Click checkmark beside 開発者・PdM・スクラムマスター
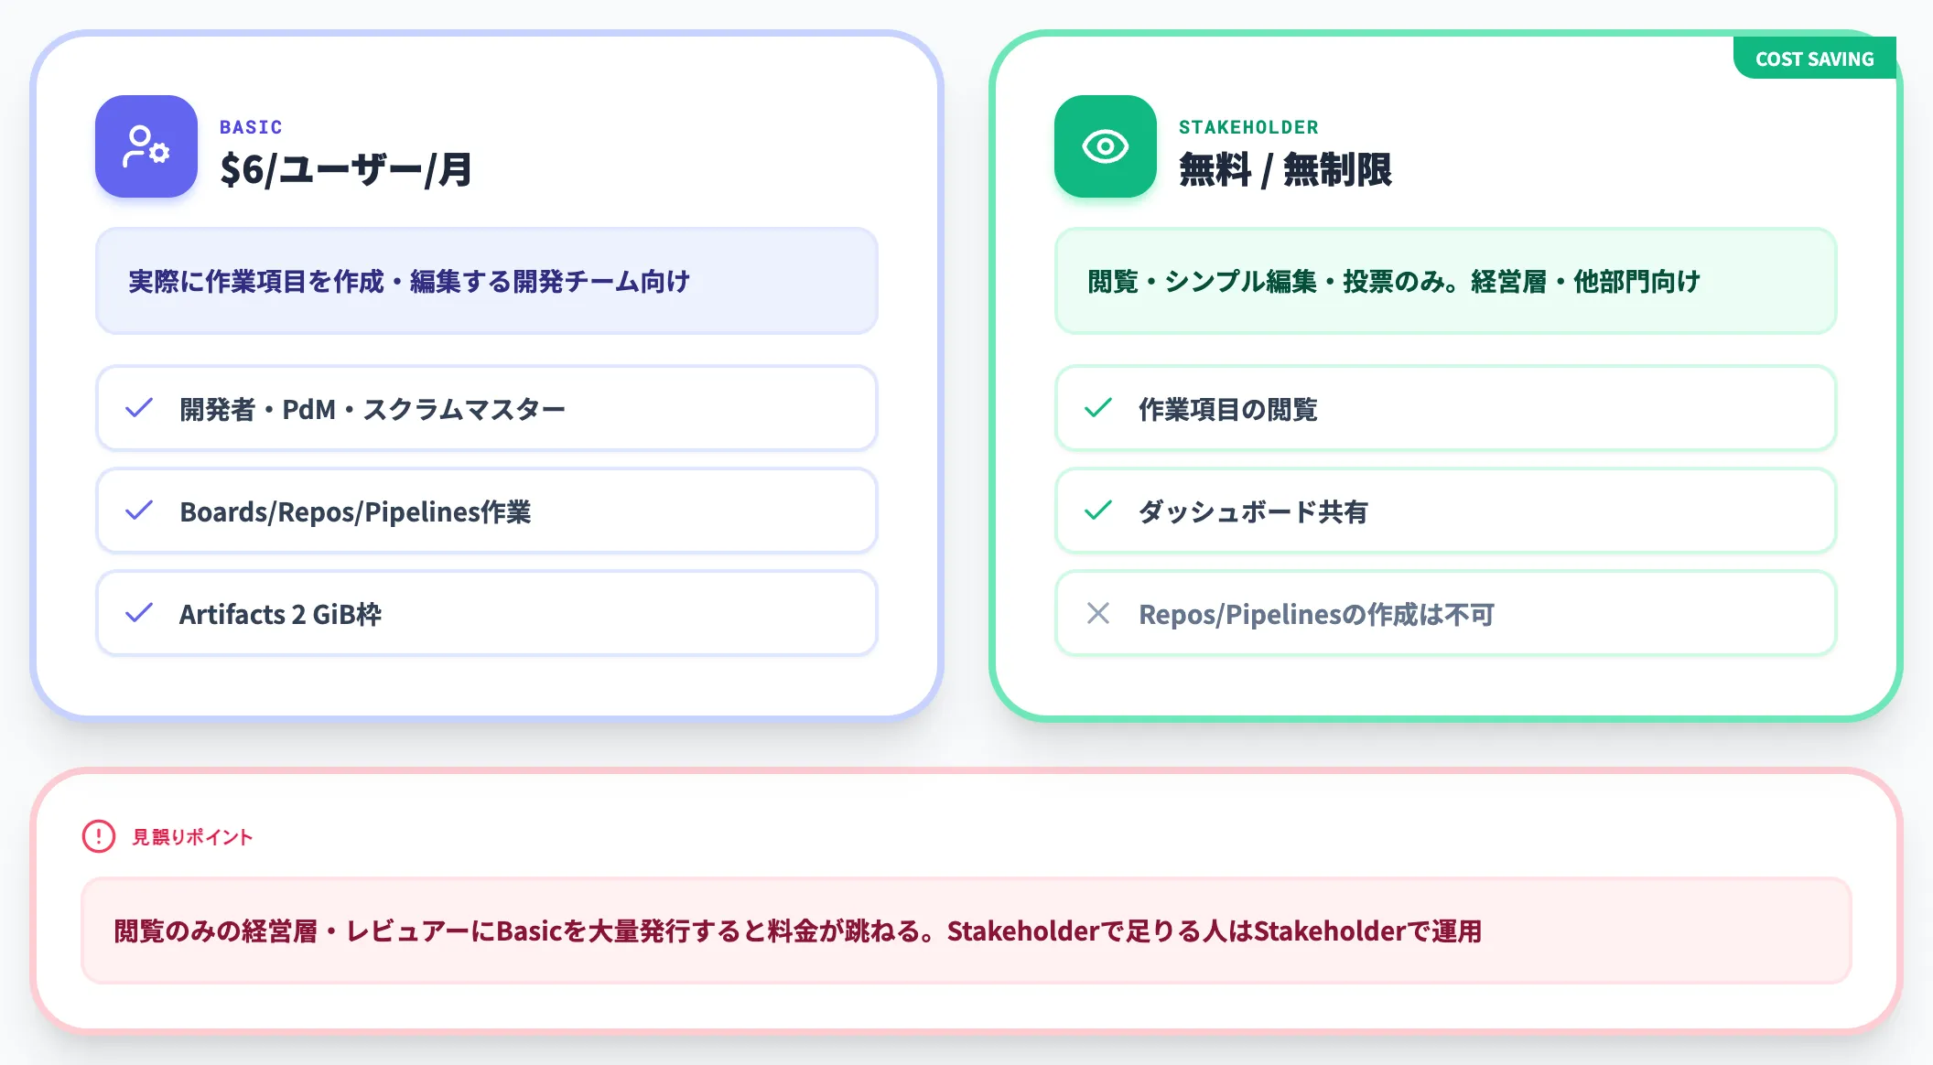This screenshot has width=1933, height=1065. point(139,408)
